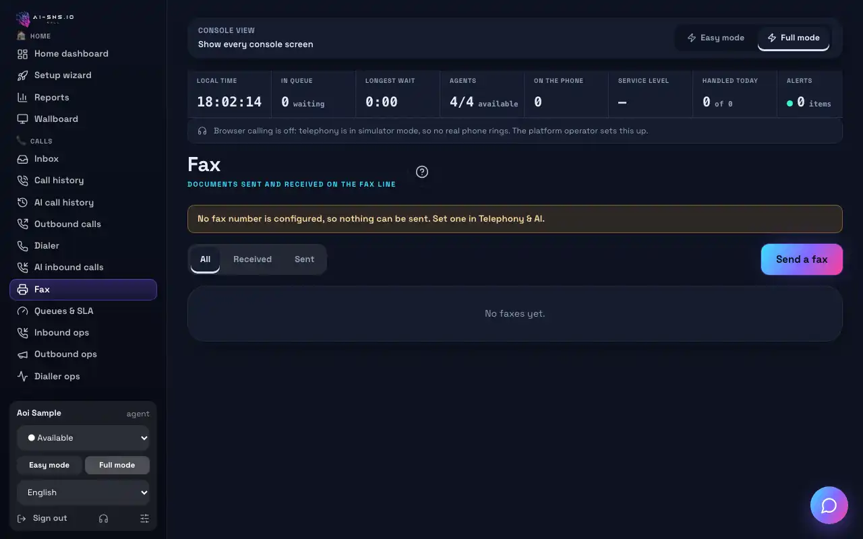The height and width of the screenshot is (539, 863).
Task: Click the On the phone 0 stat
Action: [566, 94]
